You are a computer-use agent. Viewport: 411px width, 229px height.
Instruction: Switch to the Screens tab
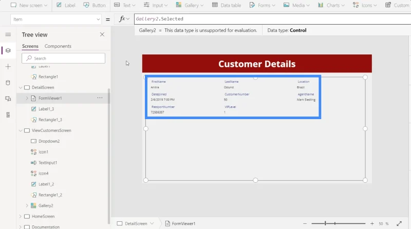pos(30,46)
